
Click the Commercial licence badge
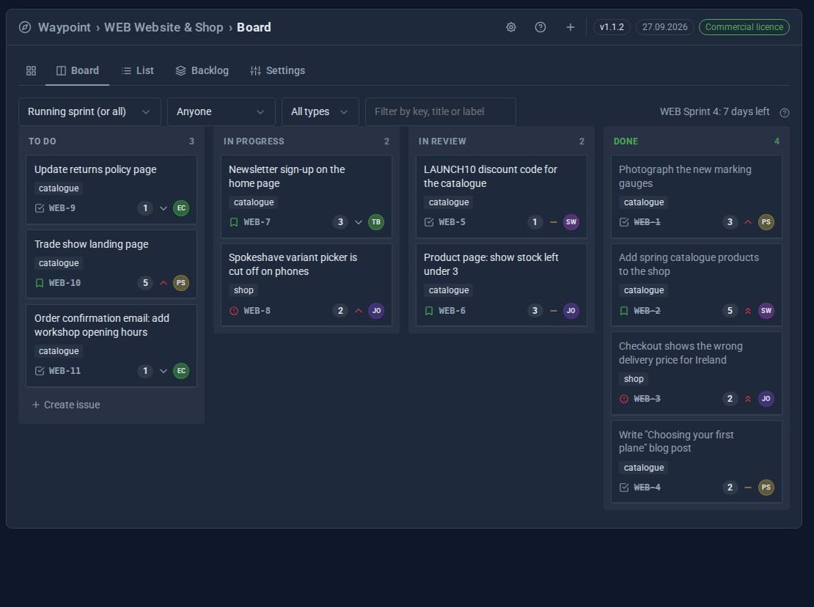[x=744, y=27]
